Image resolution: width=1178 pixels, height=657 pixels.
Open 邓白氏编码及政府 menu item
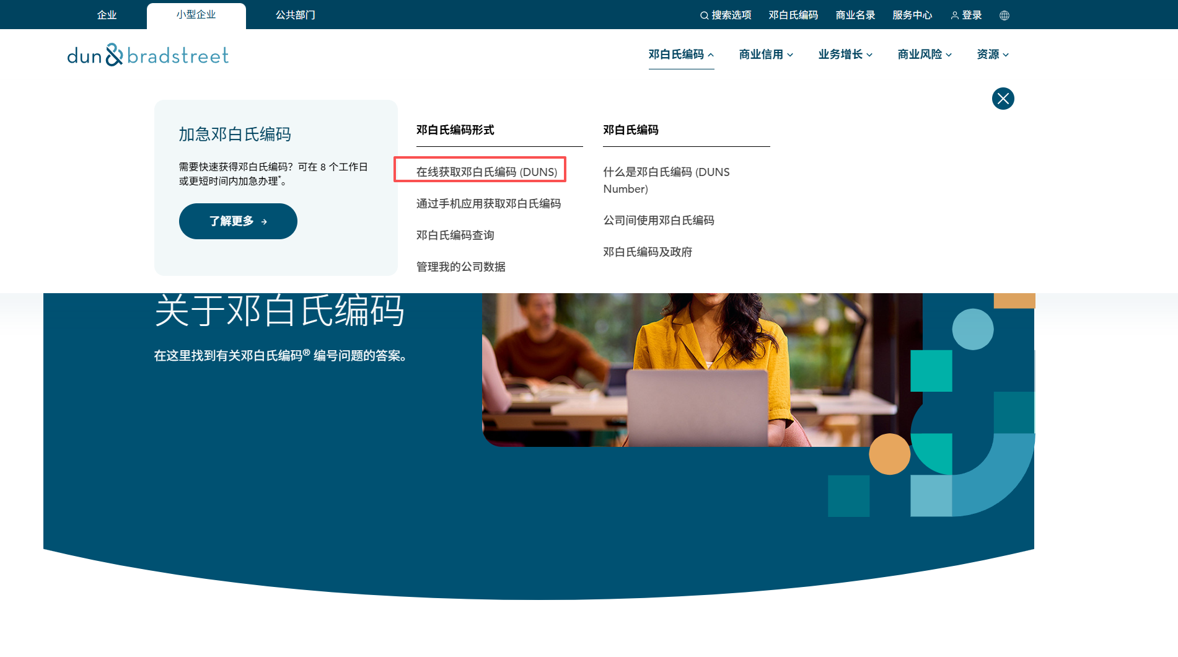click(x=648, y=252)
